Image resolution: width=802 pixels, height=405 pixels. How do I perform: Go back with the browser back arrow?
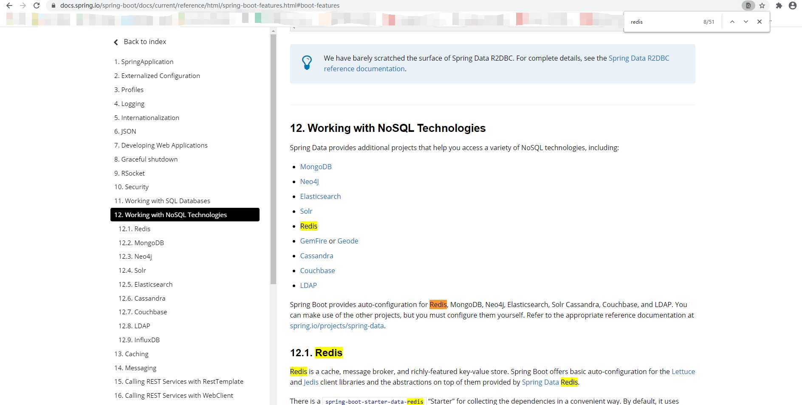(x=9, y=6)
